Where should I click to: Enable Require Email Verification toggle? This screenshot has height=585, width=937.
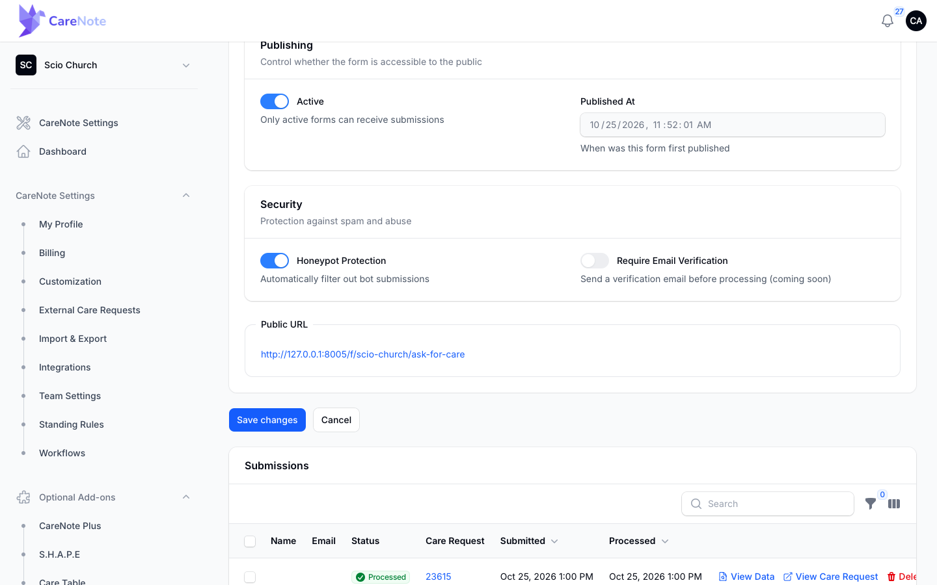(595, 261)
